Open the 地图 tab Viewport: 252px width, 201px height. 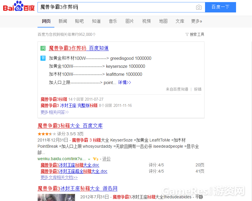163,21
